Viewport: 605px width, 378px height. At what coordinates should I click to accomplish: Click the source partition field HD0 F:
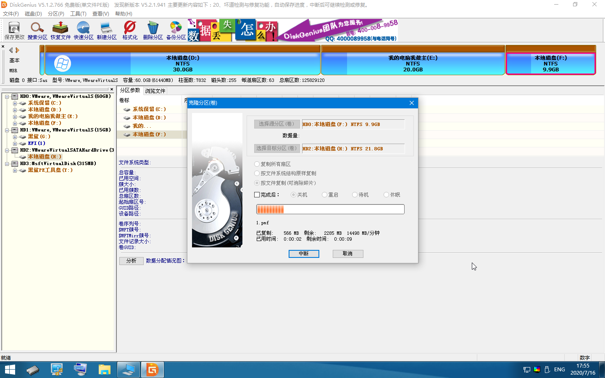point(353,124)
